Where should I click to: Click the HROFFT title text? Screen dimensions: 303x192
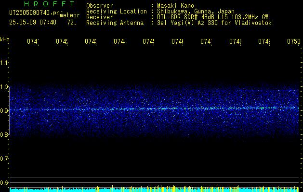tap(50, 4)
